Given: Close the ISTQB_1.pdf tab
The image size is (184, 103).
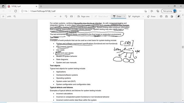Looking at the screenshot, I should tap(37, 6).
